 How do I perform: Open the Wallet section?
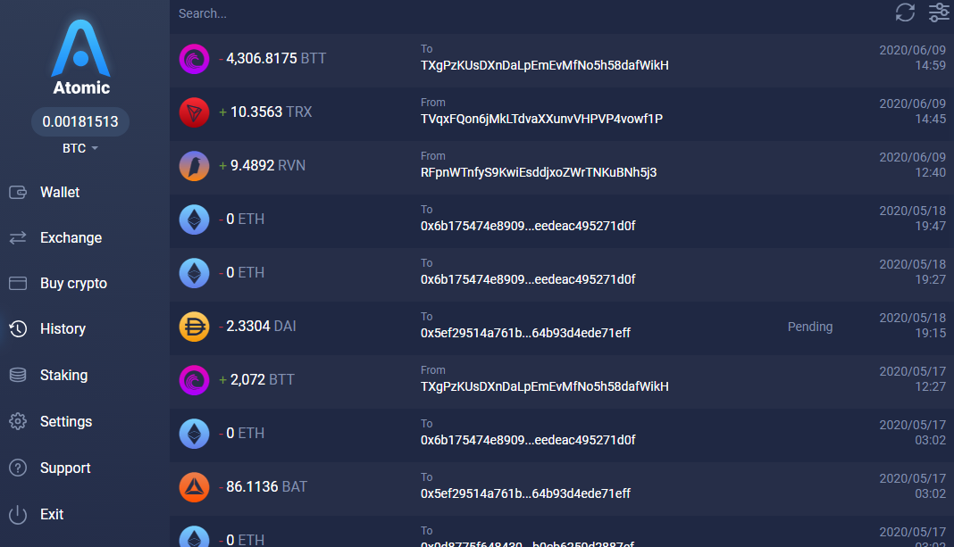pos(60,192)
